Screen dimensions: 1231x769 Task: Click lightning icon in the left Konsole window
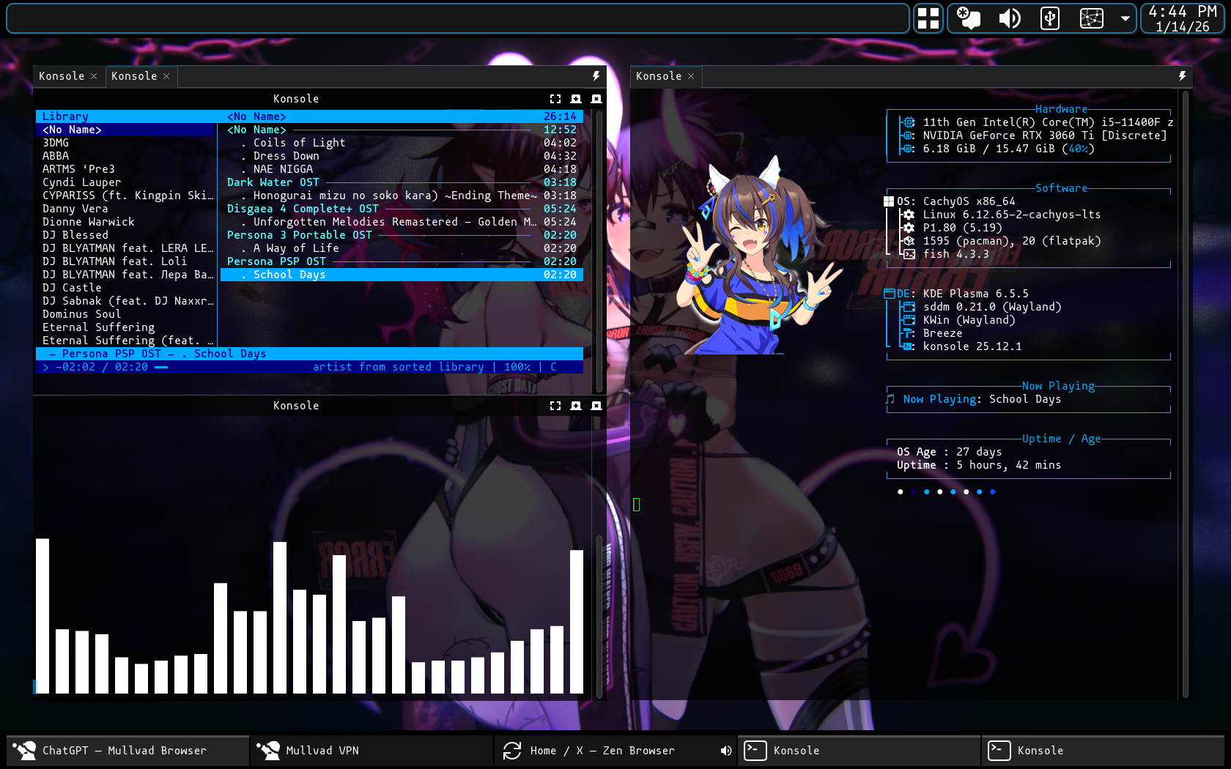click(596, 76)
